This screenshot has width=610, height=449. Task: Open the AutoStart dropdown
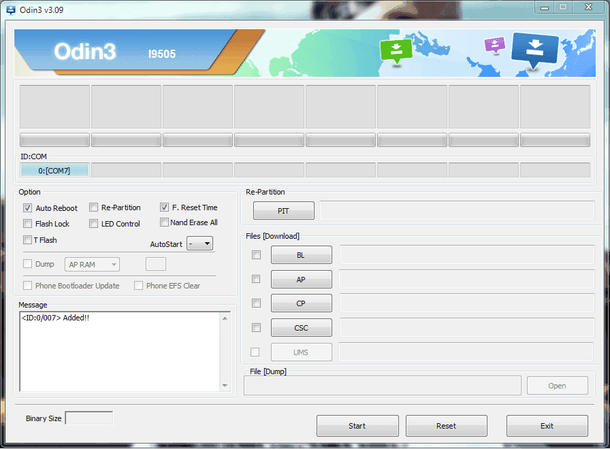200,244
